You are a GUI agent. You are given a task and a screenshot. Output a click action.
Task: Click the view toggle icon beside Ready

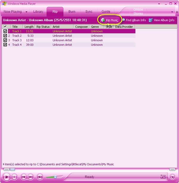tap(163, 177)
